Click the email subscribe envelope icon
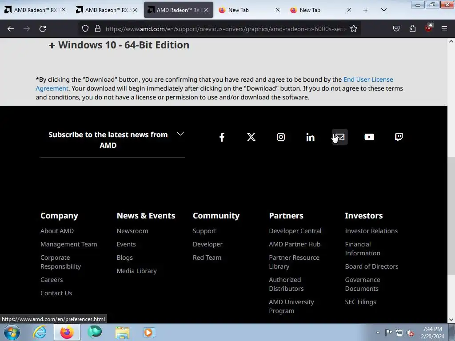 [x=340, y=137]
